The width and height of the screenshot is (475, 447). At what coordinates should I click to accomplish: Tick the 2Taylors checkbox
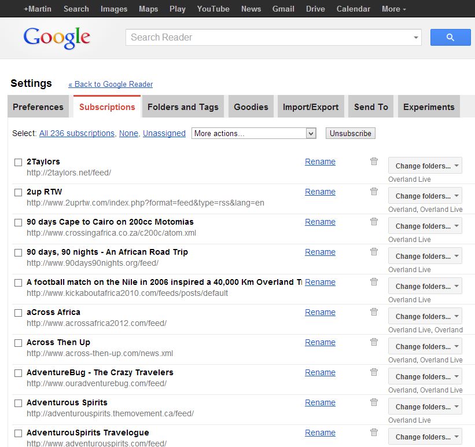(18, 162)
